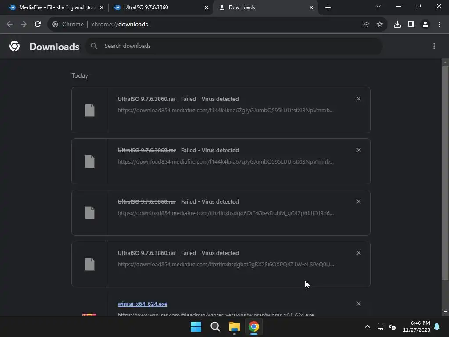The image size is (449, 337).
Task: Click the first Failed - Virus detected status
Action: coord(210,99)
